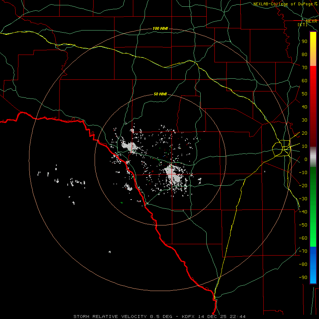Click the 100 NMI range ring label
This screenshot has width=319, height=319.
(x=160, y=28)
